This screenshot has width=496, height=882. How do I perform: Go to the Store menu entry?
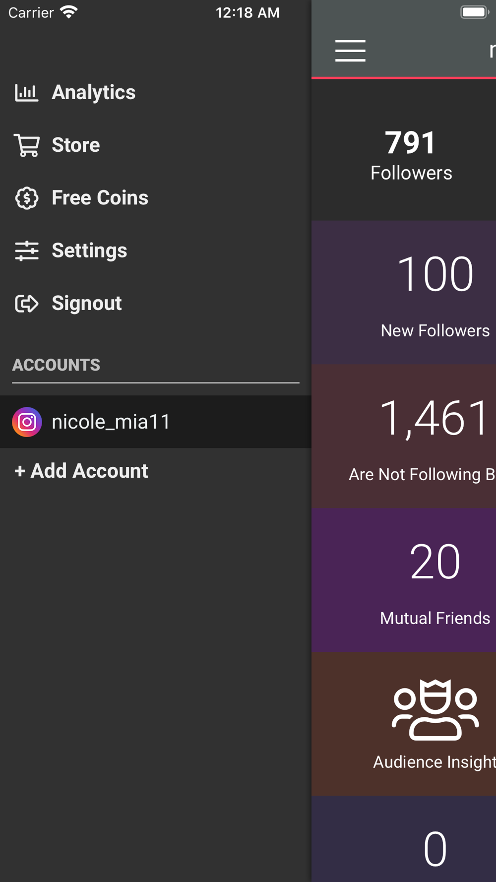(76, 145)
